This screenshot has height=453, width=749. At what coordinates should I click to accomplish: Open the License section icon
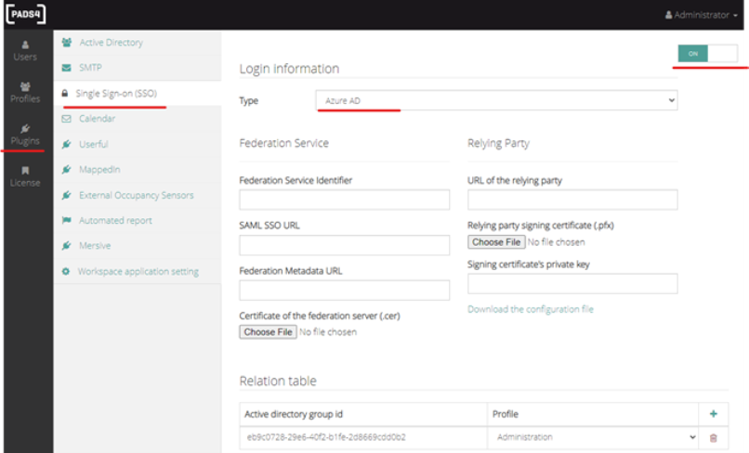click(x=25, y=171)
